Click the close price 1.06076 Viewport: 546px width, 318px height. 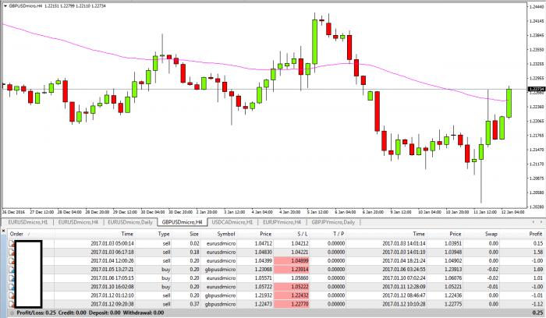(453, 278)
